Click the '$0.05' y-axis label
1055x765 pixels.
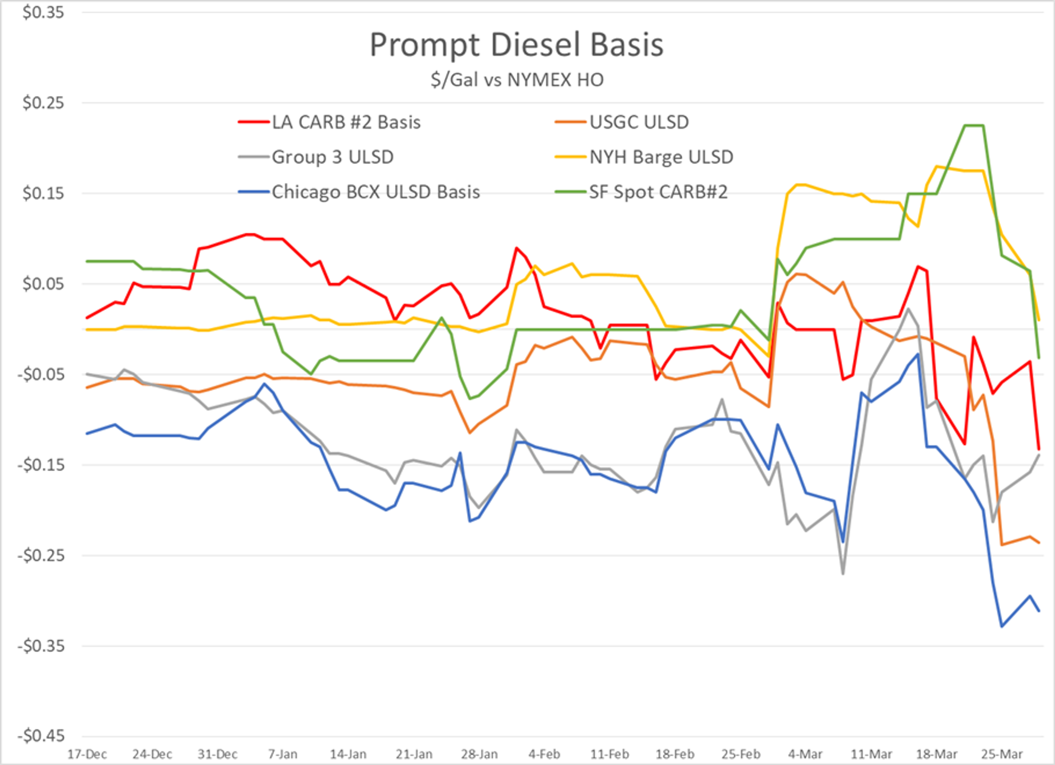[43, 284]
